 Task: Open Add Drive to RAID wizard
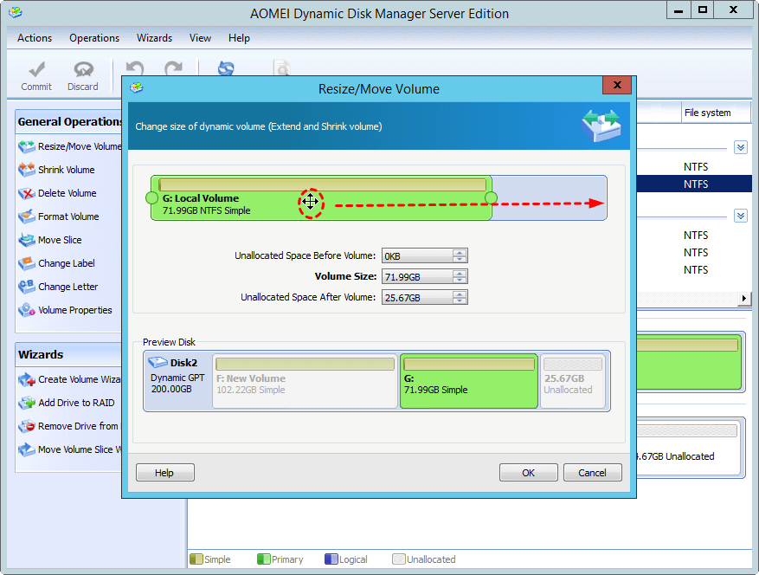click(67, 403)
